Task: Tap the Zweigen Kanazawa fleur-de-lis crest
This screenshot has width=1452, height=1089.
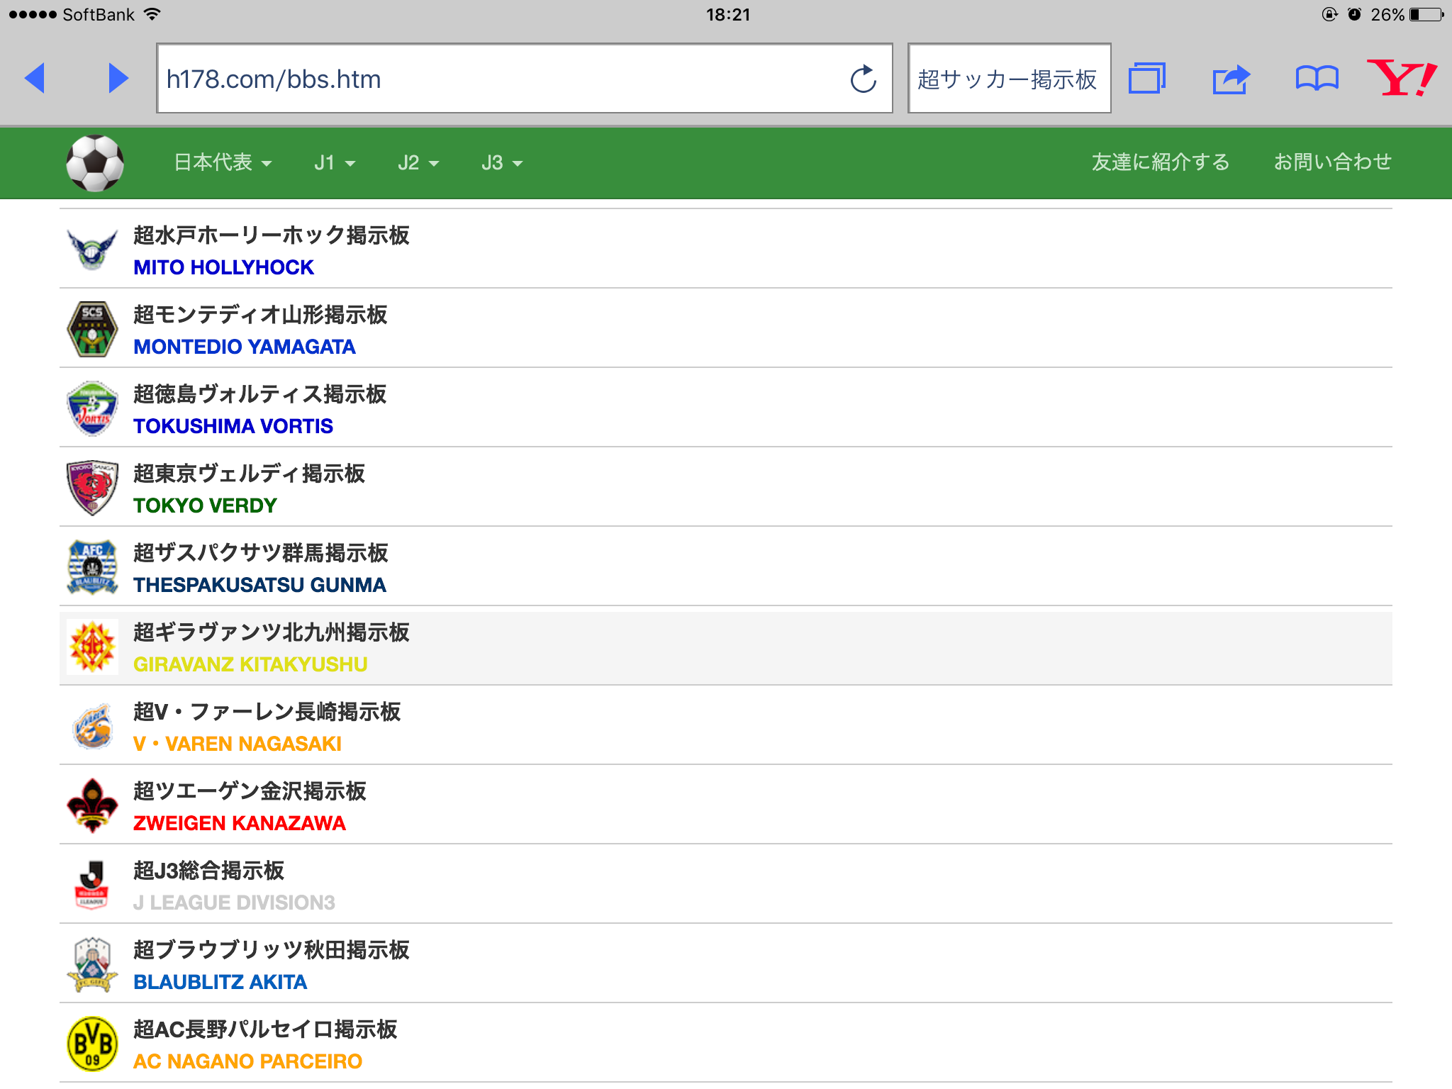Action: pos(92,805)
